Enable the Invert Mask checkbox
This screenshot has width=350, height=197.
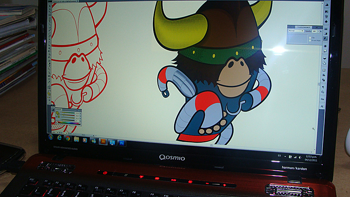click(x=310, y=41)
